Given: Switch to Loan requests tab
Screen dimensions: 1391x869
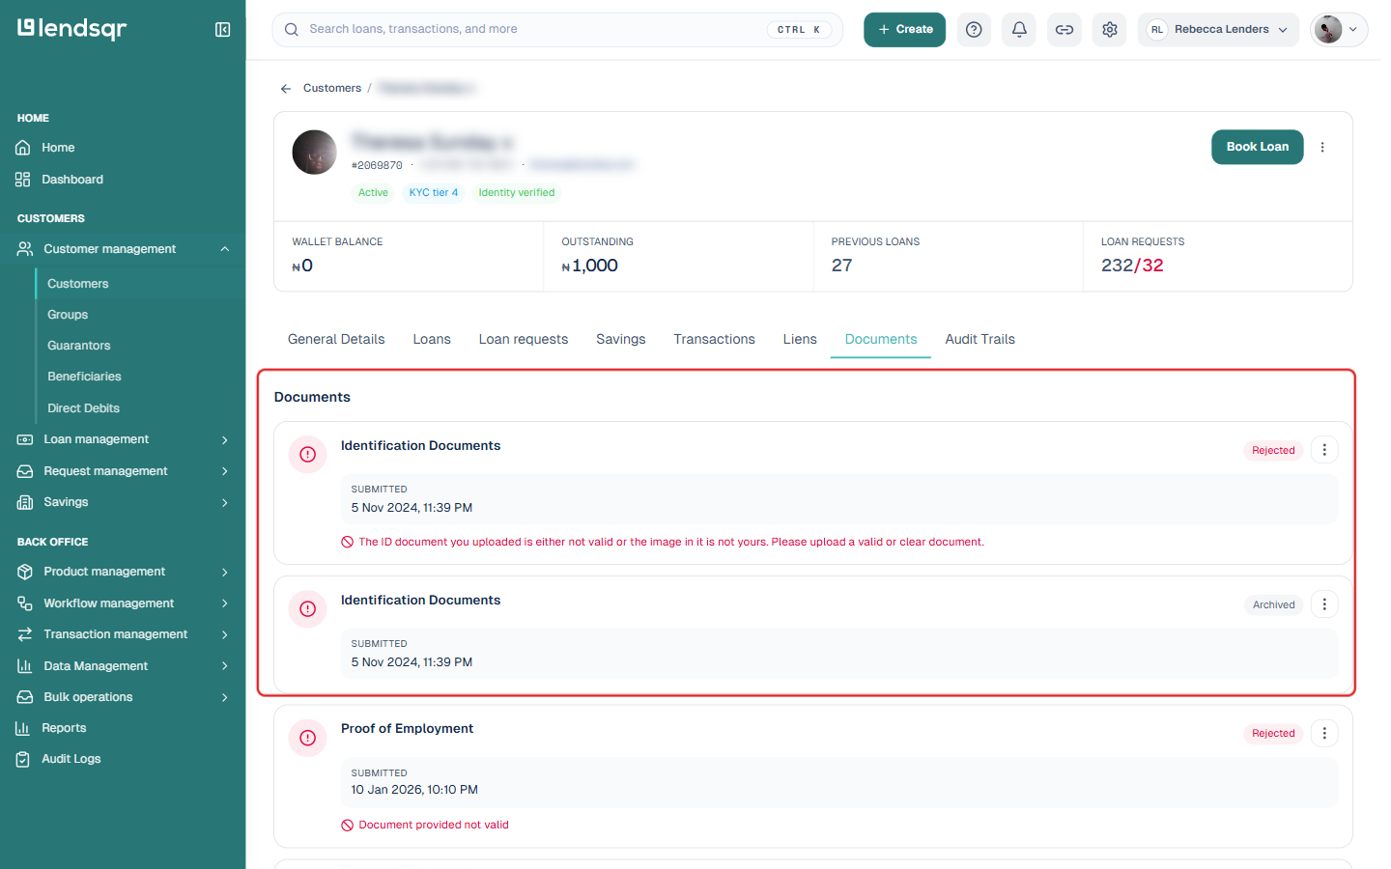Looking at the screenshot, I should pyautogui.click(x=524, y=339).
